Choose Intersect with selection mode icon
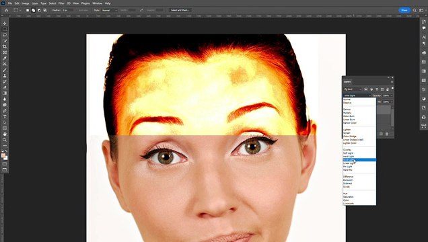This screenshot has width=428, height=242. pos(45,10)
